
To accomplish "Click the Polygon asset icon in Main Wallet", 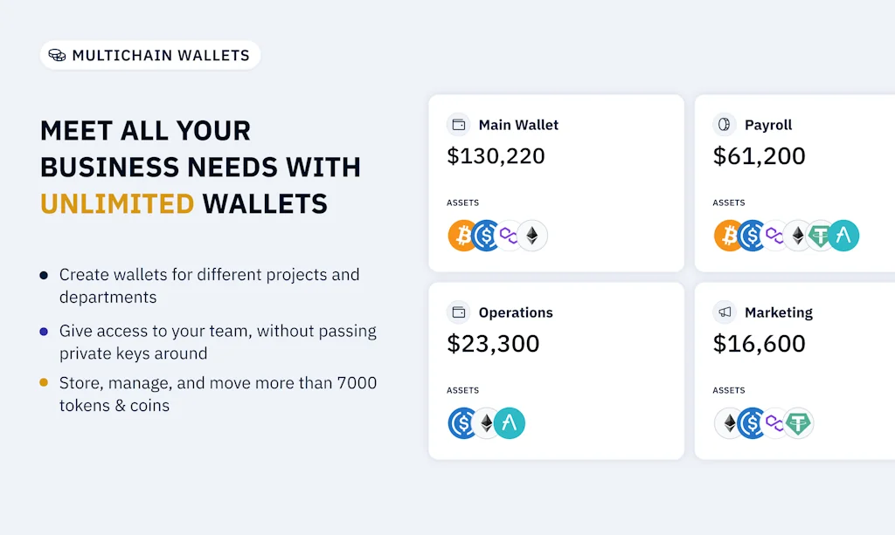I will coord(509,236).
